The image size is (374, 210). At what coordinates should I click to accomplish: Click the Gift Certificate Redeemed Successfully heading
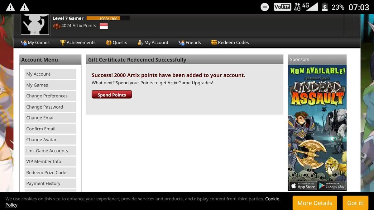click(137, 60)
